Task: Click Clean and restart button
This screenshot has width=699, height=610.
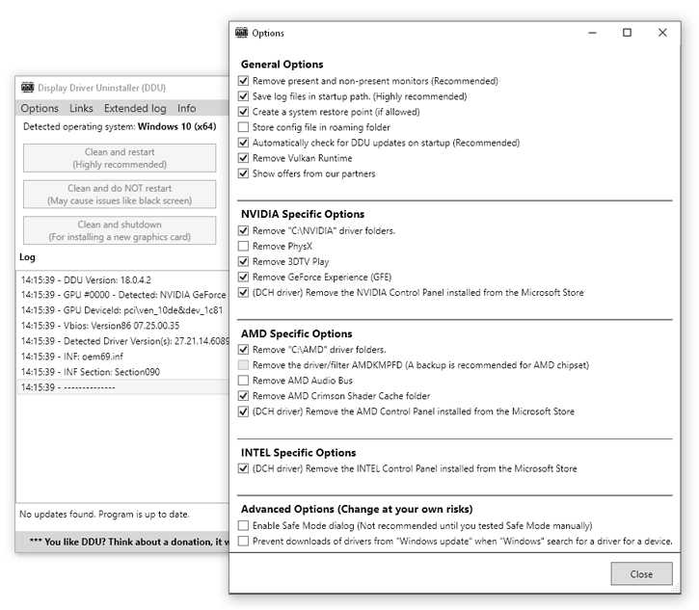Action: pyautogui.click(x=120, y=158)
